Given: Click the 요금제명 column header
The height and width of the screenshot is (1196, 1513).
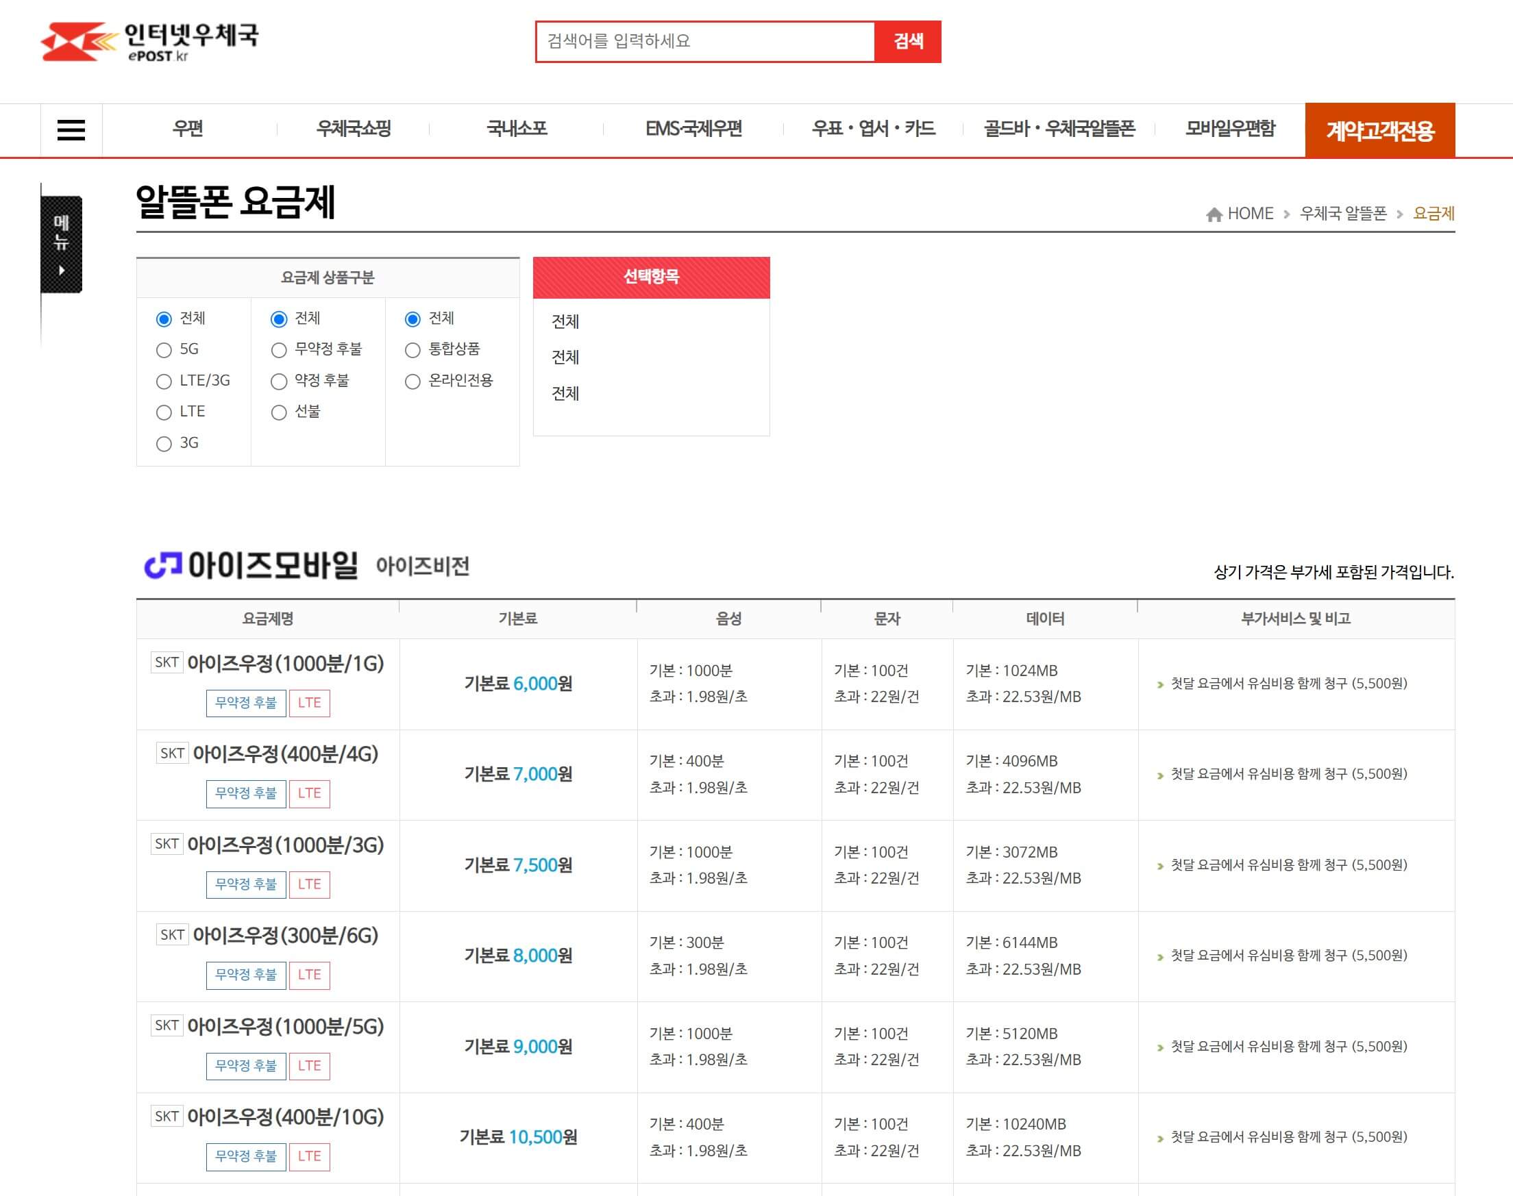Looking at the screenshot, I should click(x=267, y=619).
